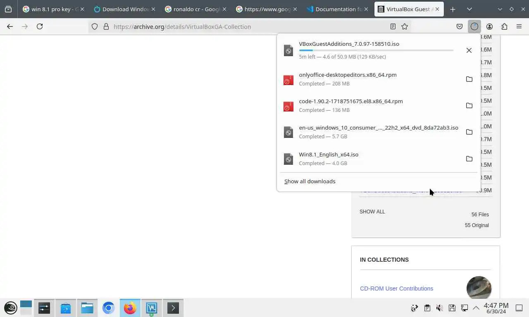The height and width of the screenshot is (317, 529).
Task: Click the VBoxGuestAdditions download progress bar
Action: tap(376, 50)
